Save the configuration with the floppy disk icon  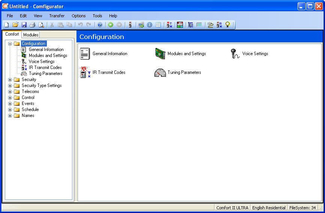[24, 25]
